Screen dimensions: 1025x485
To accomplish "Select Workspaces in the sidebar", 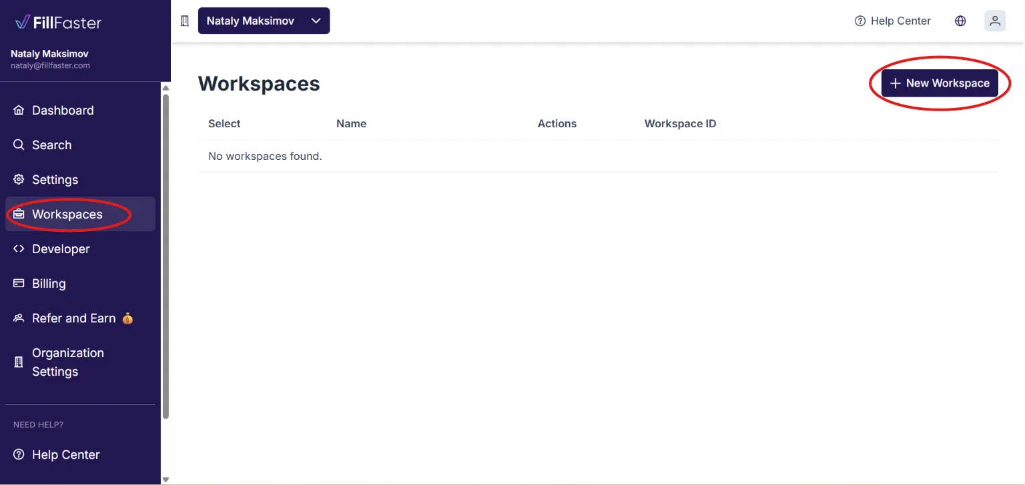I will point(80,215).
